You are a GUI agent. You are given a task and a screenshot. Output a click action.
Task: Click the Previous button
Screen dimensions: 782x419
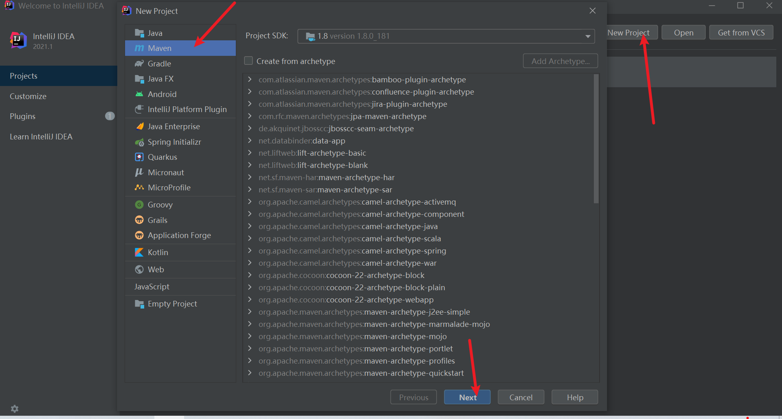pyautogui.click(x=413, y=397)
